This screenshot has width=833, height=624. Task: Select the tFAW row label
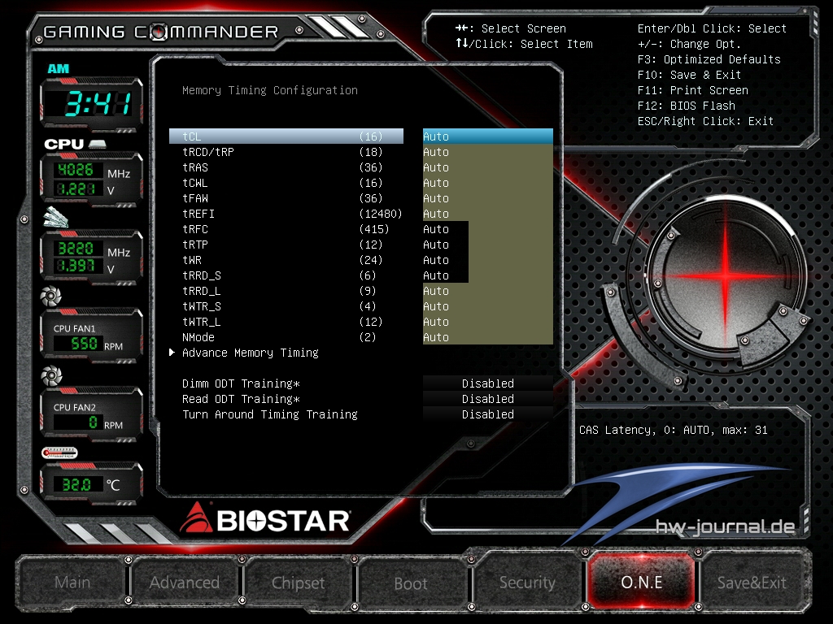[x=195, y=198]
